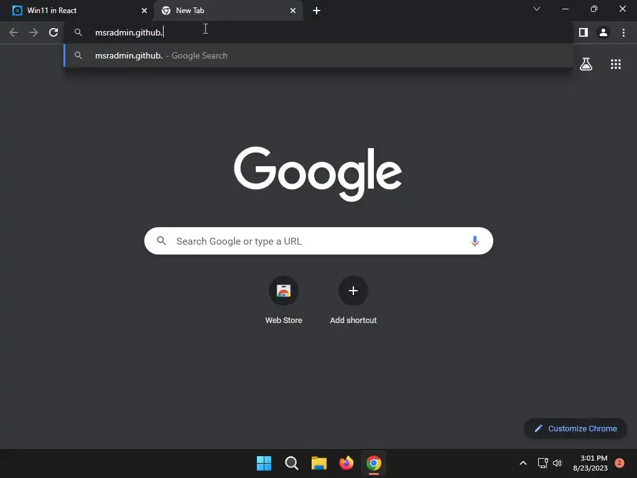Viewport: 637px width, 478px height.
Task: Open Firefox from the taskbar
Action: [346, 463]
